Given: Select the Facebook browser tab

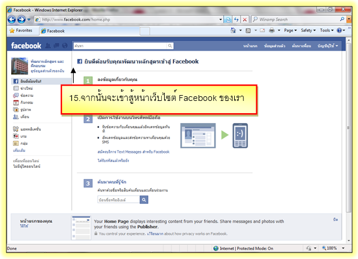Looking at the screenshot, I should click(x=89, y=31).
